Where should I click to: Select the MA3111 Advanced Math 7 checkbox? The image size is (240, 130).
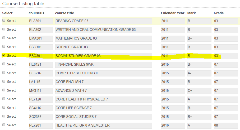4,90
